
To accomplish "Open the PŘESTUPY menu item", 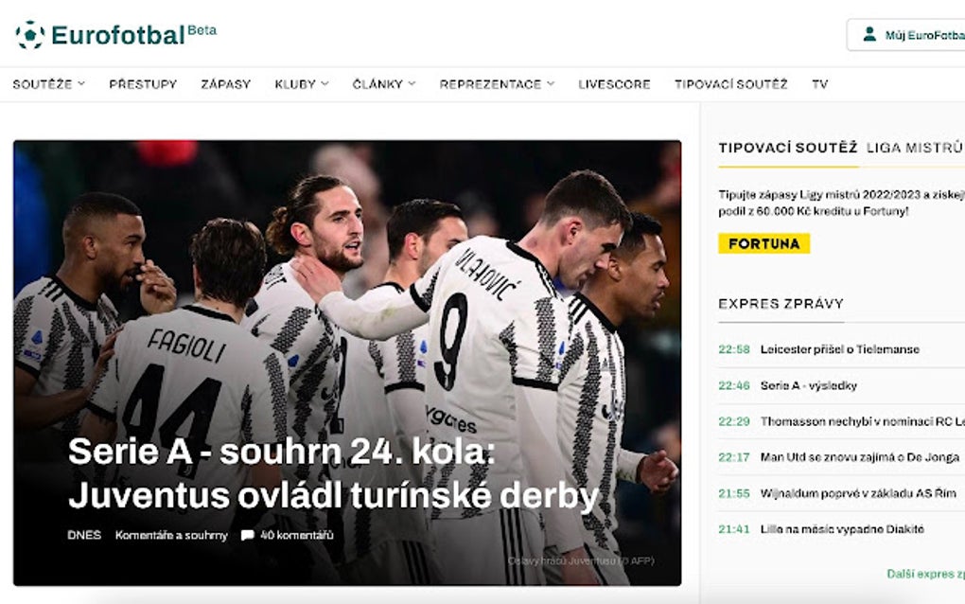I will click(143, 84).
